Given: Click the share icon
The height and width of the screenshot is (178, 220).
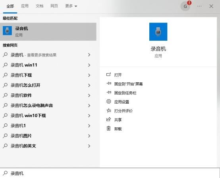Looking at the screenshot, I should (108, 119).
